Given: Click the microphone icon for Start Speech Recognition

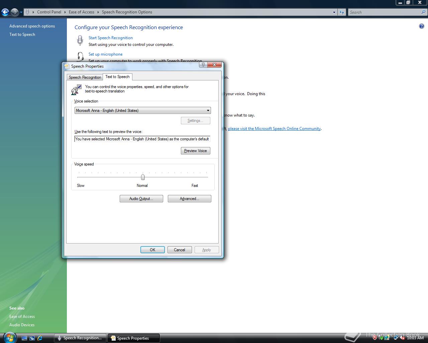Looking at the screenshot, I should point(80,40).
